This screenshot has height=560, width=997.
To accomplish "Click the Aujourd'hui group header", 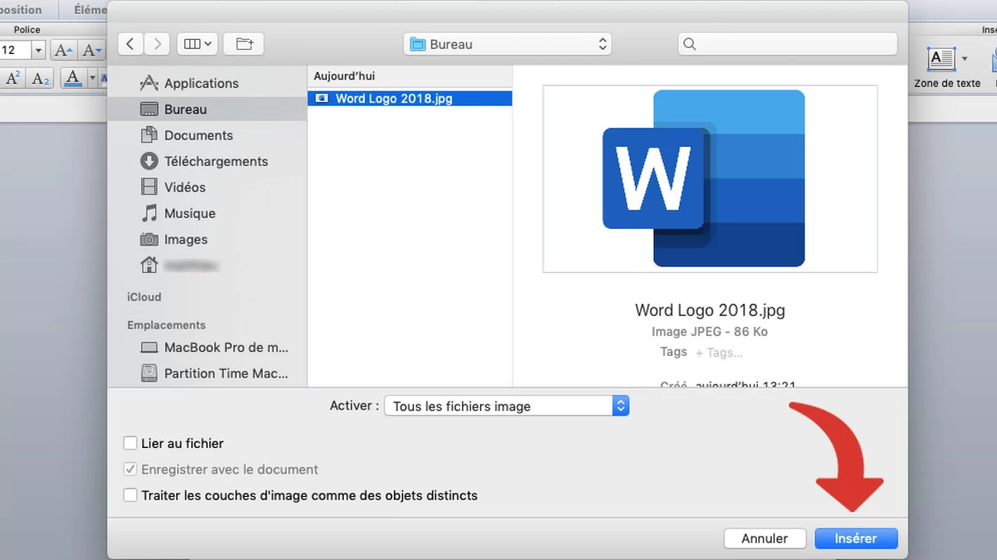I will tap(344, 76).
